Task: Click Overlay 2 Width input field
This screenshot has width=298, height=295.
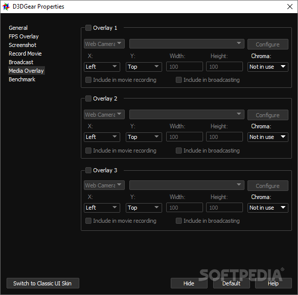Action: (x=184, y=137)
